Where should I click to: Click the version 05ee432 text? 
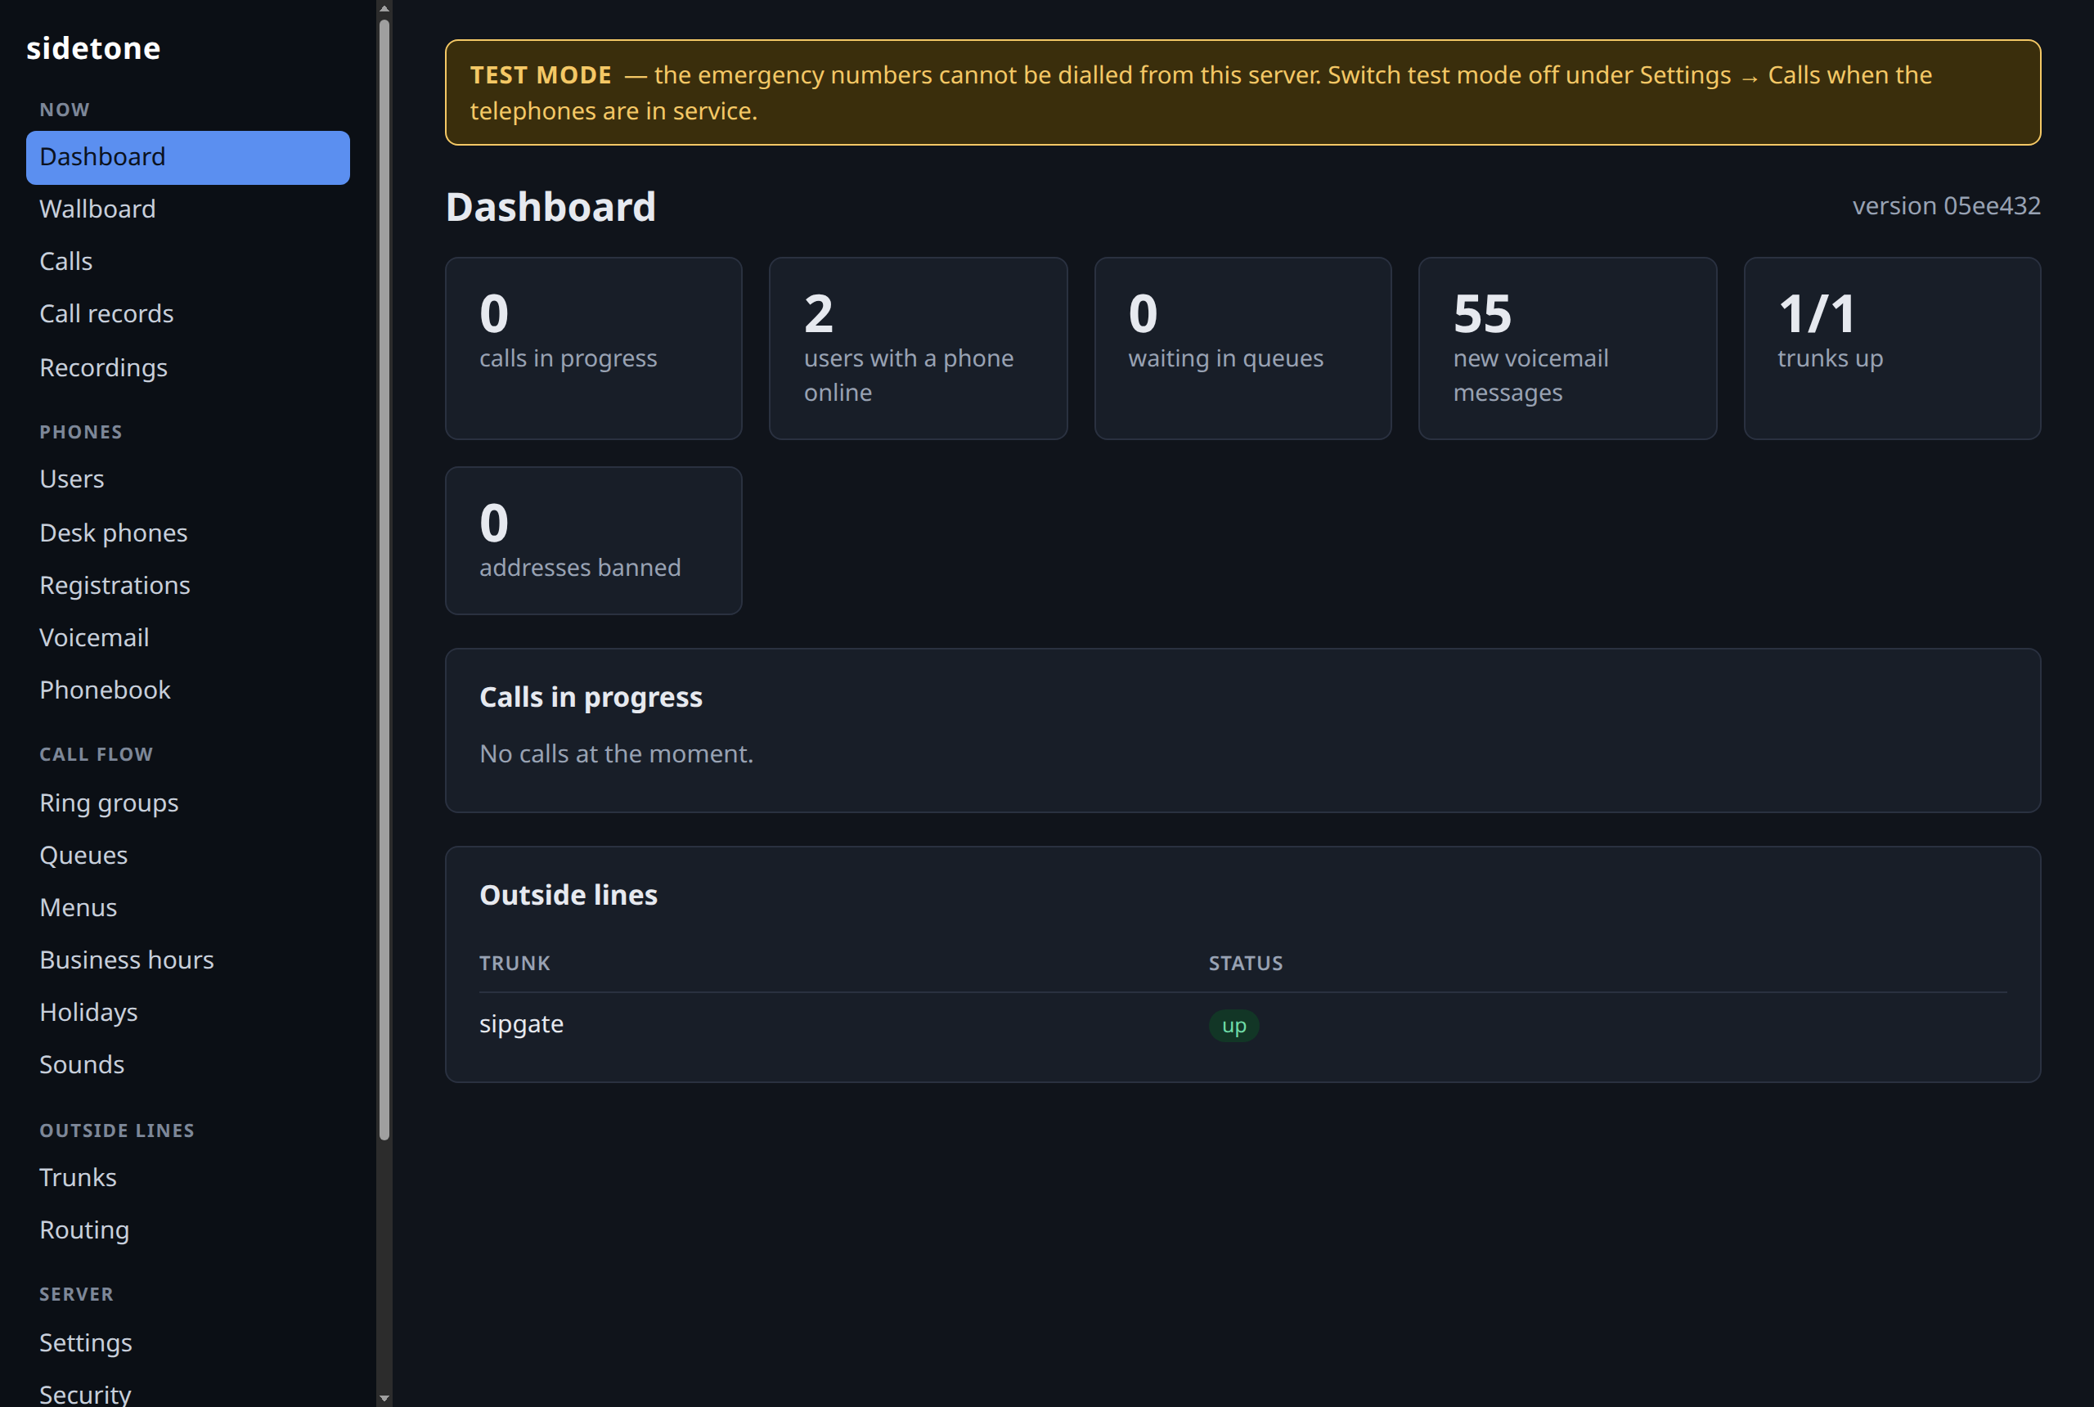coord(1946,206)
